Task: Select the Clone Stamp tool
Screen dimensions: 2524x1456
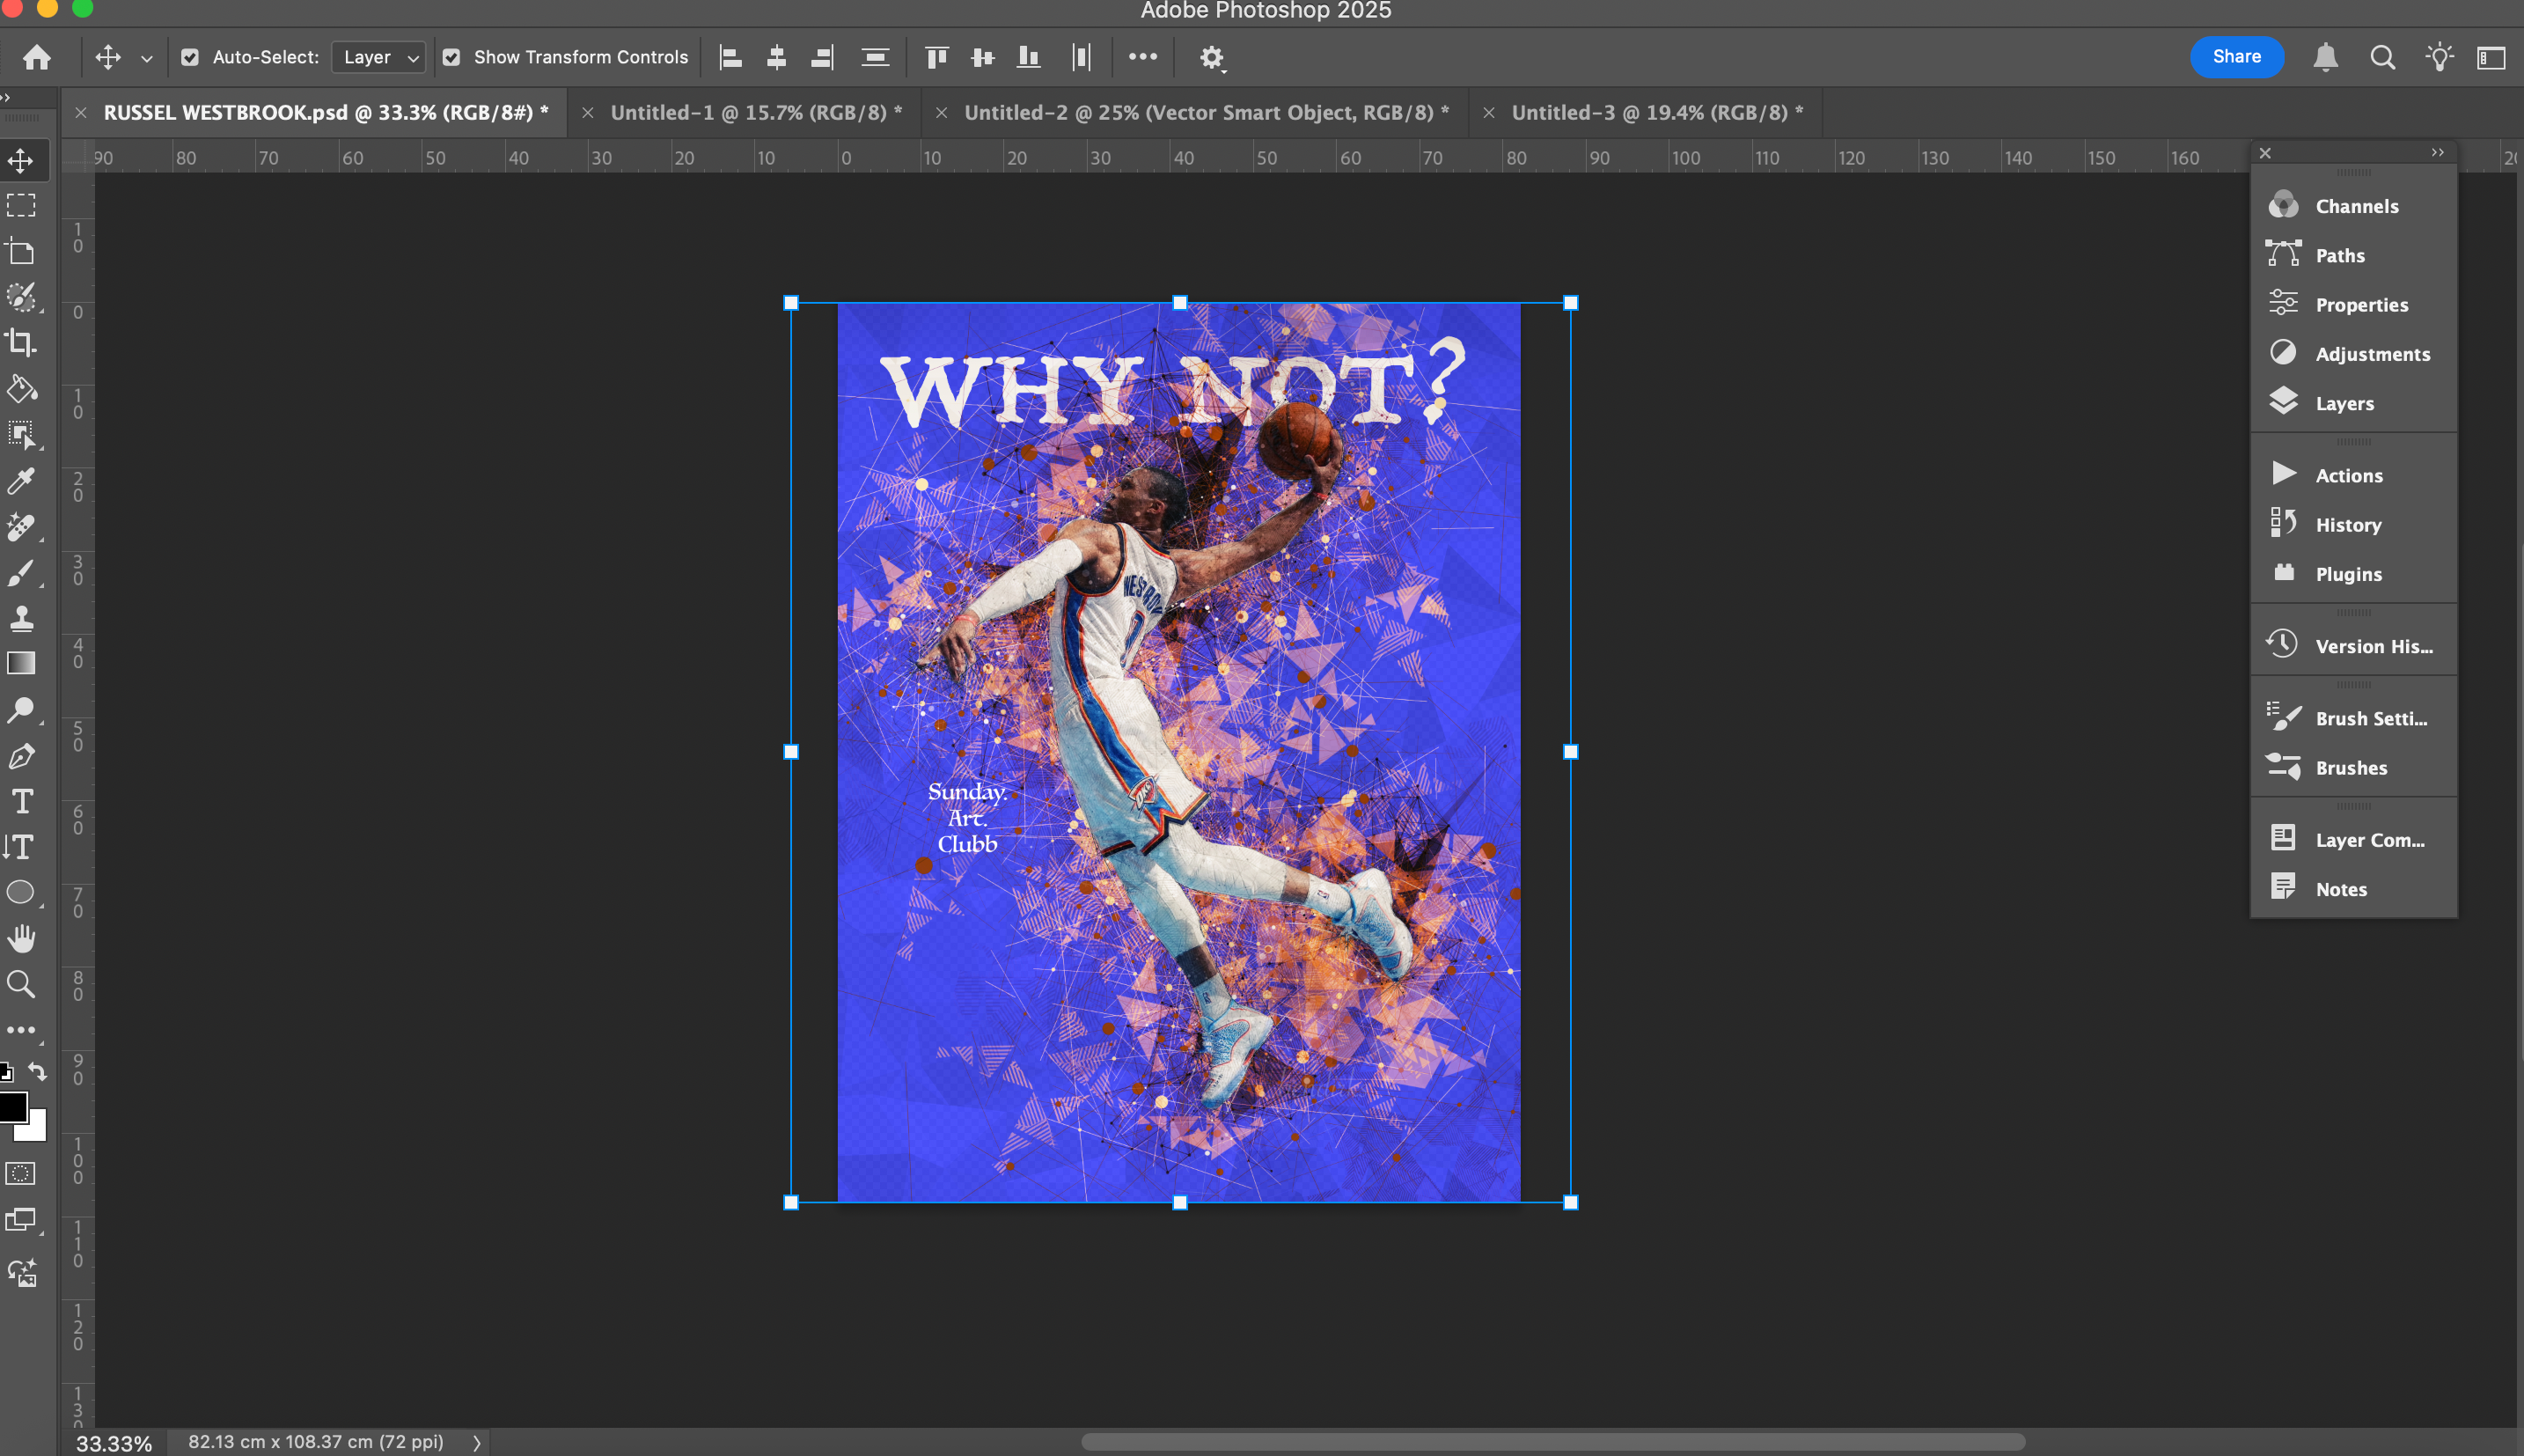Action: pyautogui.click(x=21, y=617)
